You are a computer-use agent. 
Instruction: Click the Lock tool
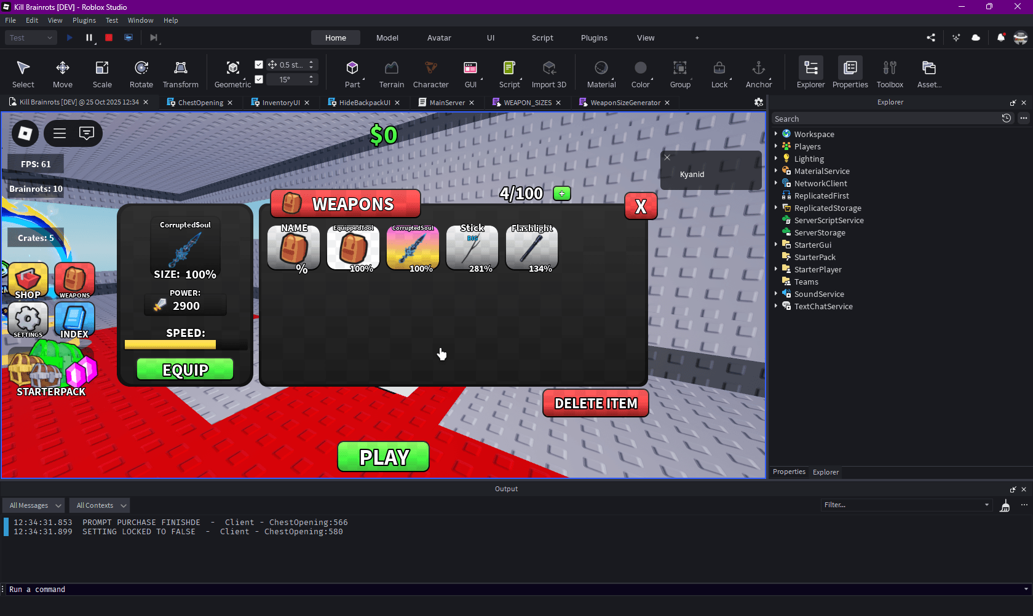719,74
